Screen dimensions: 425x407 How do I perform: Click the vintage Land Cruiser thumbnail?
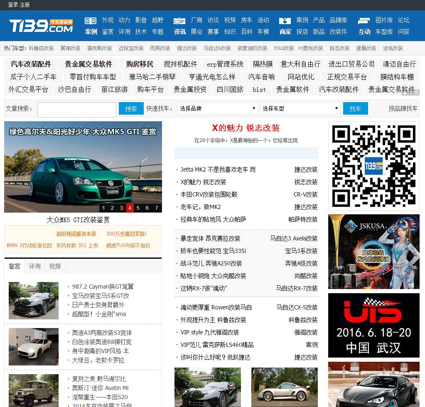[x=34, y=390]
